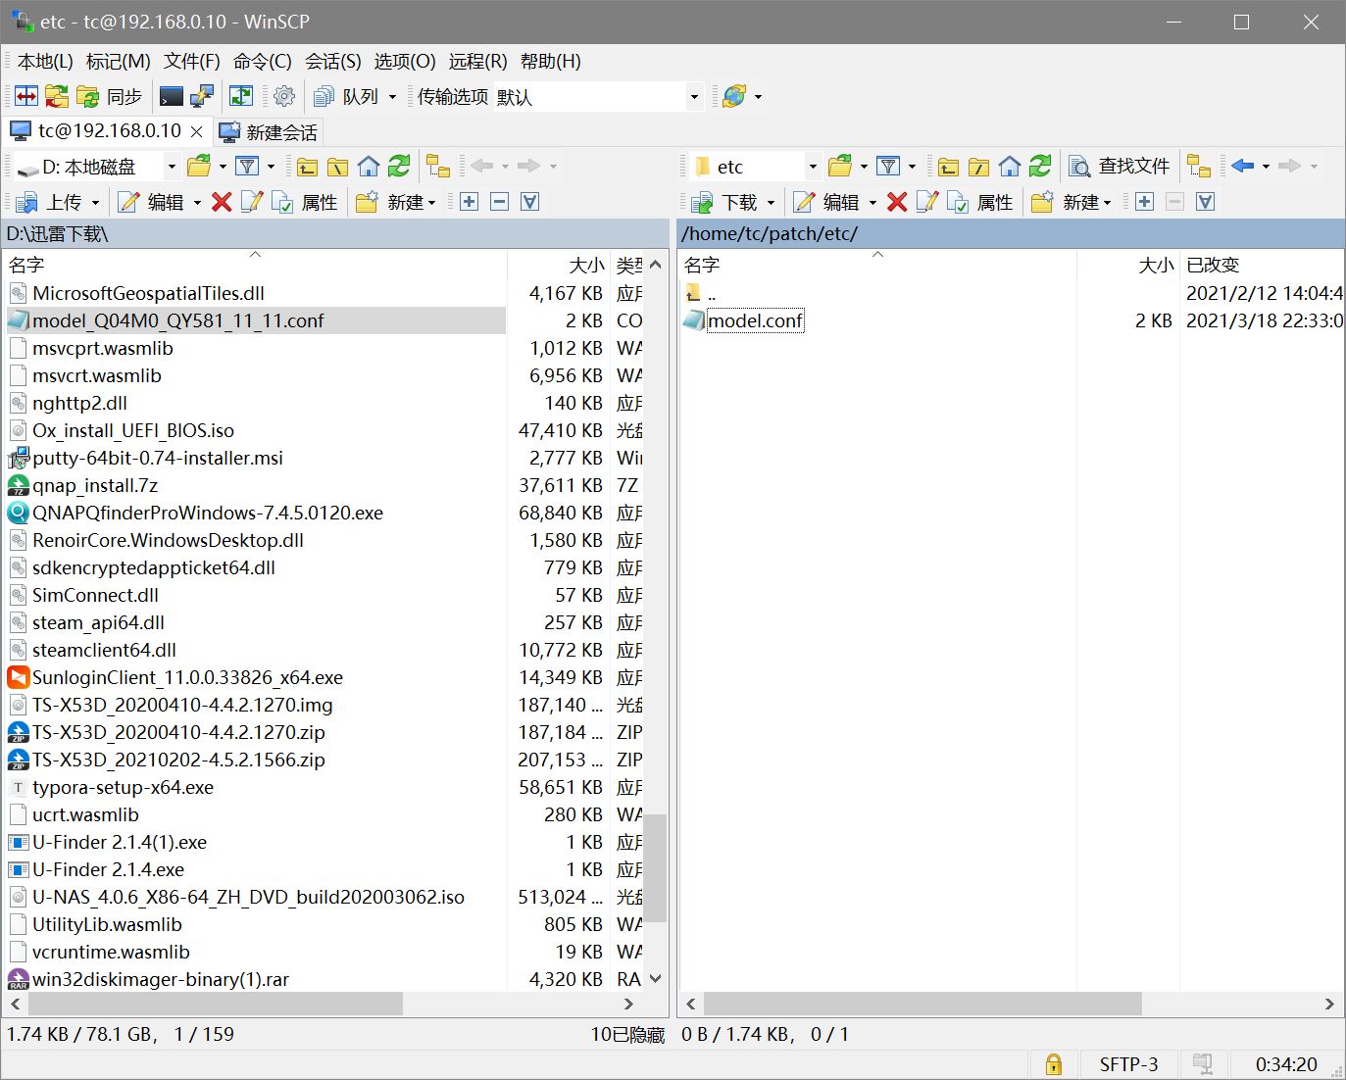Click the local panel open directory icon
Image resolution: width=1346 pixels, height=1080 pixels.
tap(199, 167)
